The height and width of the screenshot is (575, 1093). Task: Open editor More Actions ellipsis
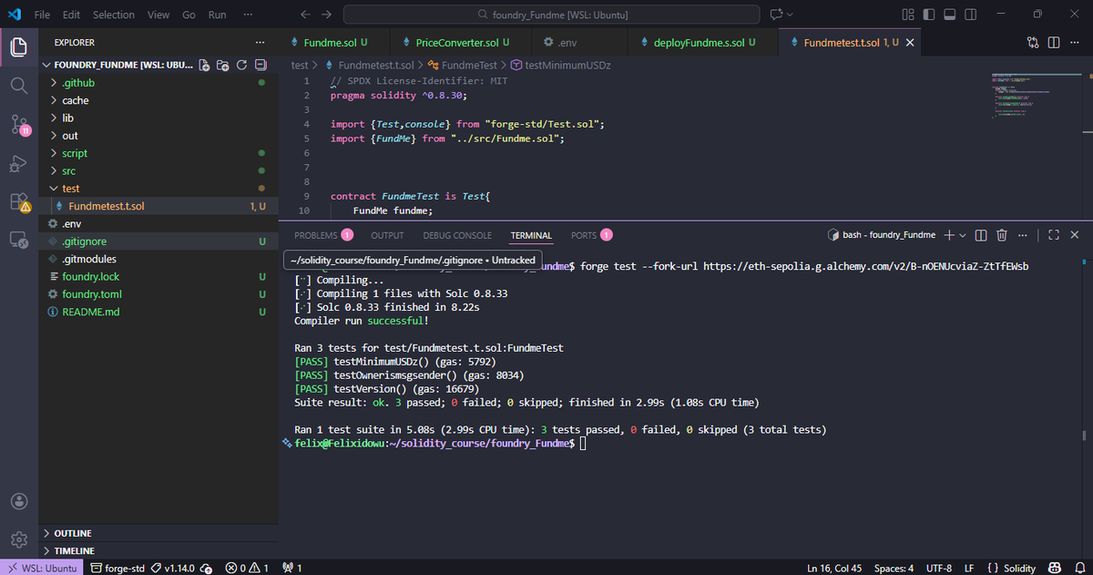1074,43
